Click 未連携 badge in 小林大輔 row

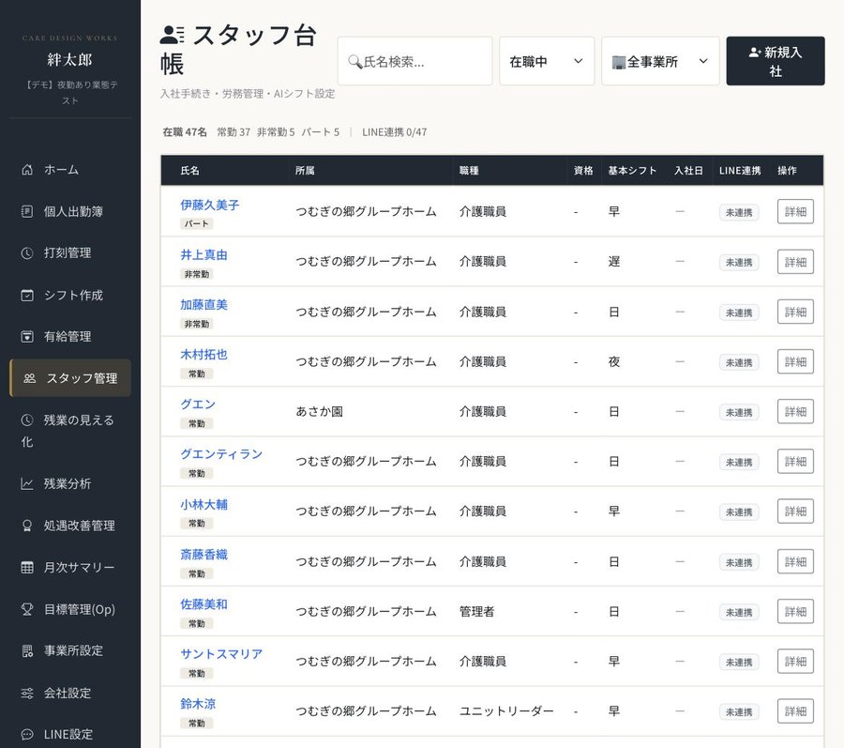[739, 512]
